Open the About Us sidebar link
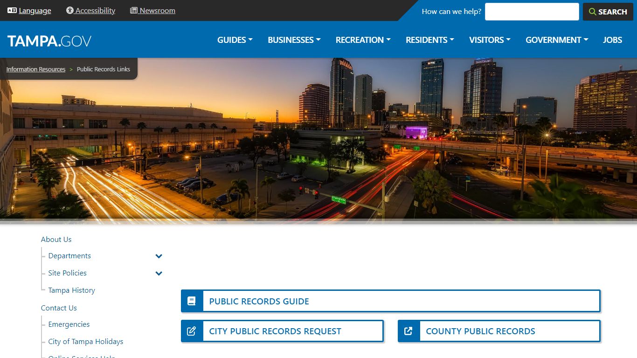This screenshot has width=637, height=358. click(56, 239)
